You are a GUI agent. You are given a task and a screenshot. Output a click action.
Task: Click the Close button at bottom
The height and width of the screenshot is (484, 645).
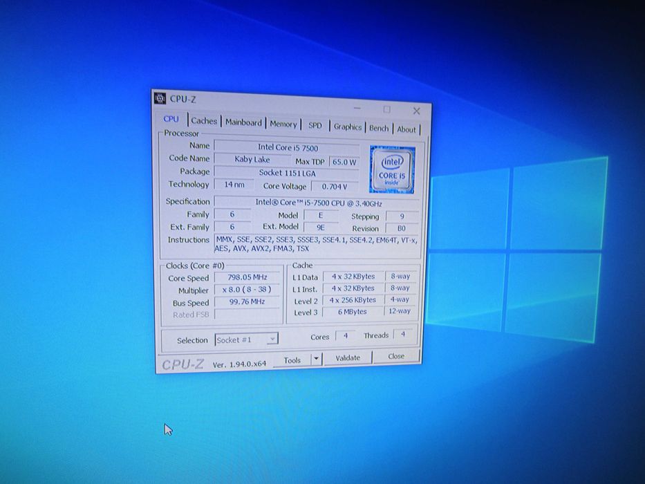point(396,356)
